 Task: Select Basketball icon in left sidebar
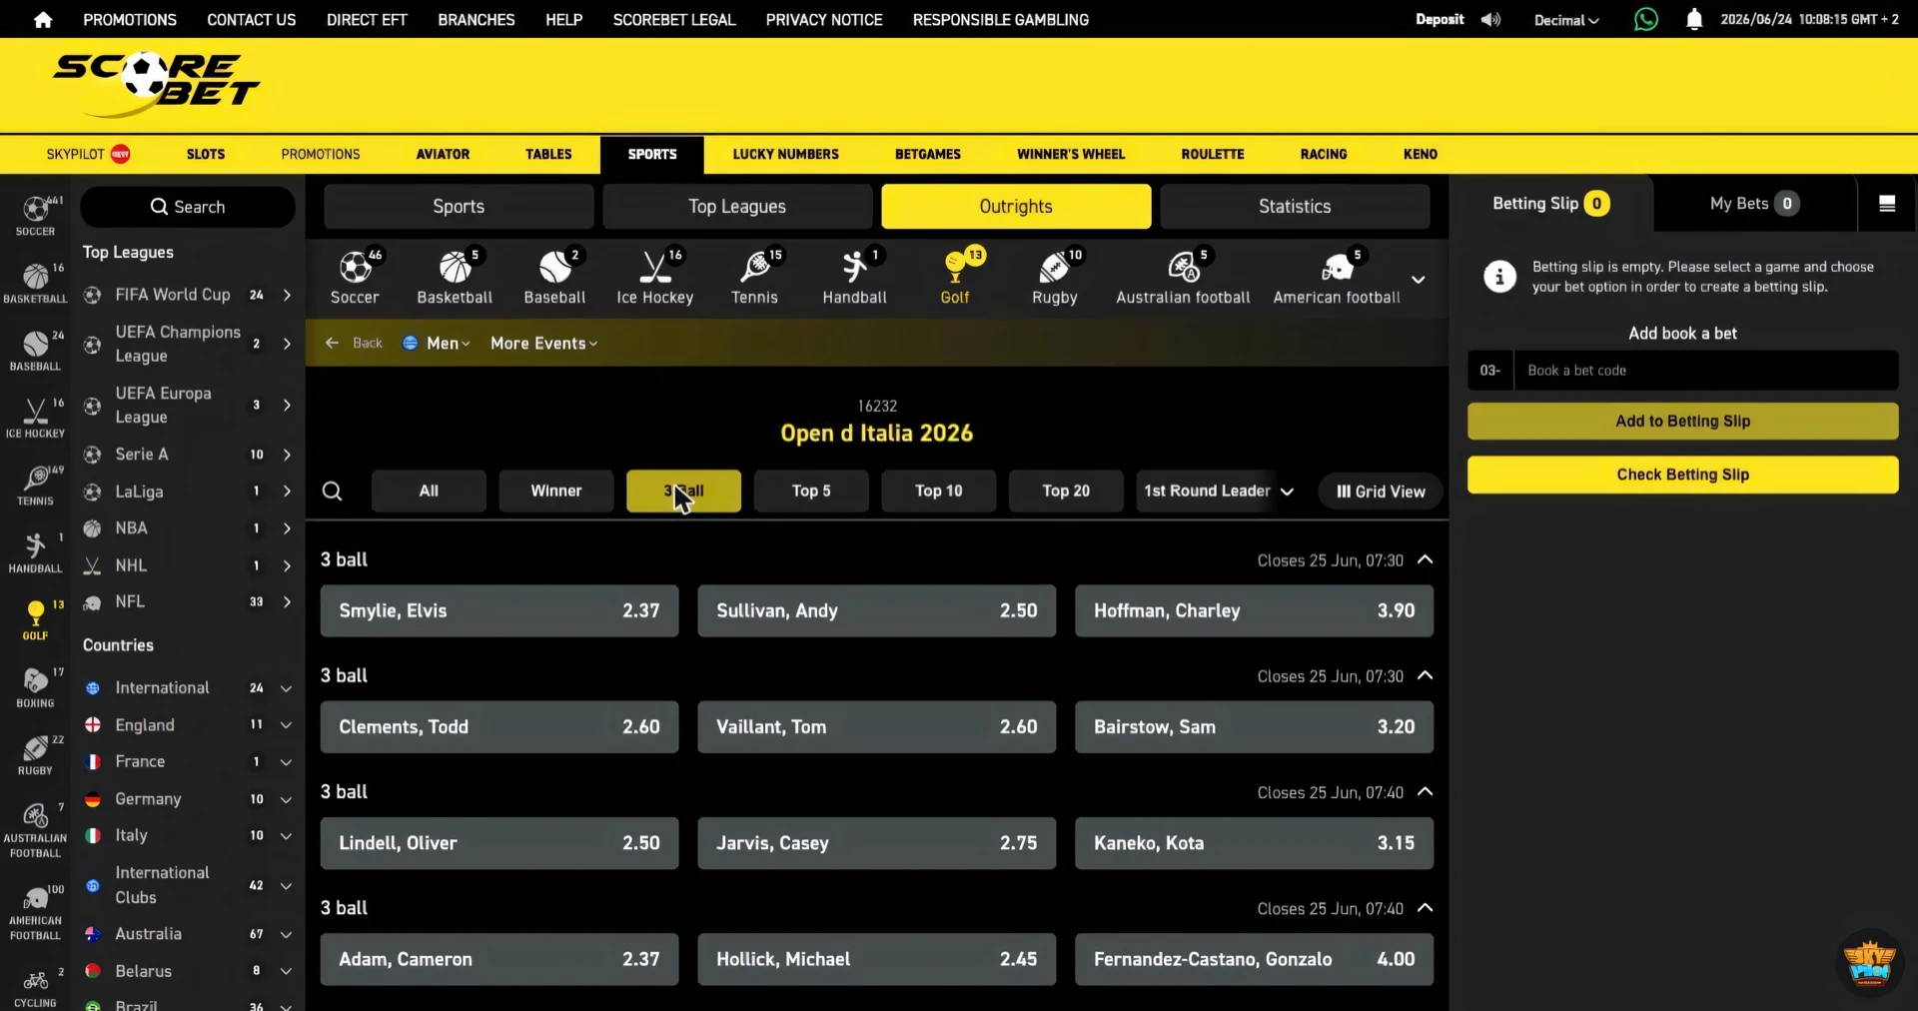coord(35,283)
